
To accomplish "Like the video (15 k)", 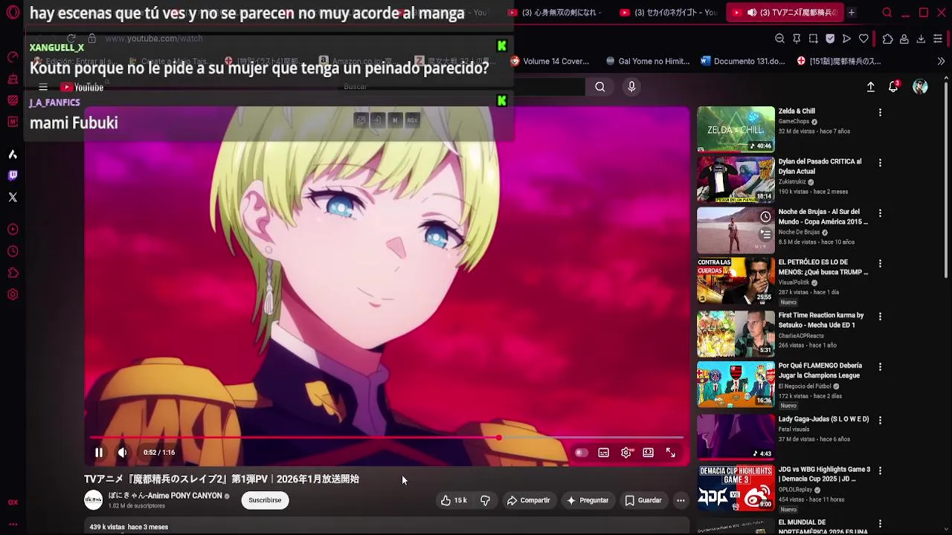I will tap(453, 500).
